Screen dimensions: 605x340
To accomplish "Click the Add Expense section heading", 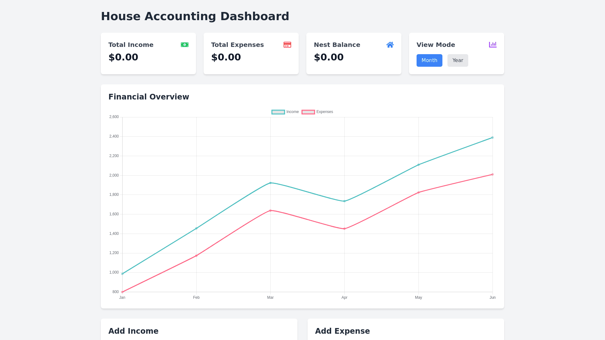I will pos(342,331).
